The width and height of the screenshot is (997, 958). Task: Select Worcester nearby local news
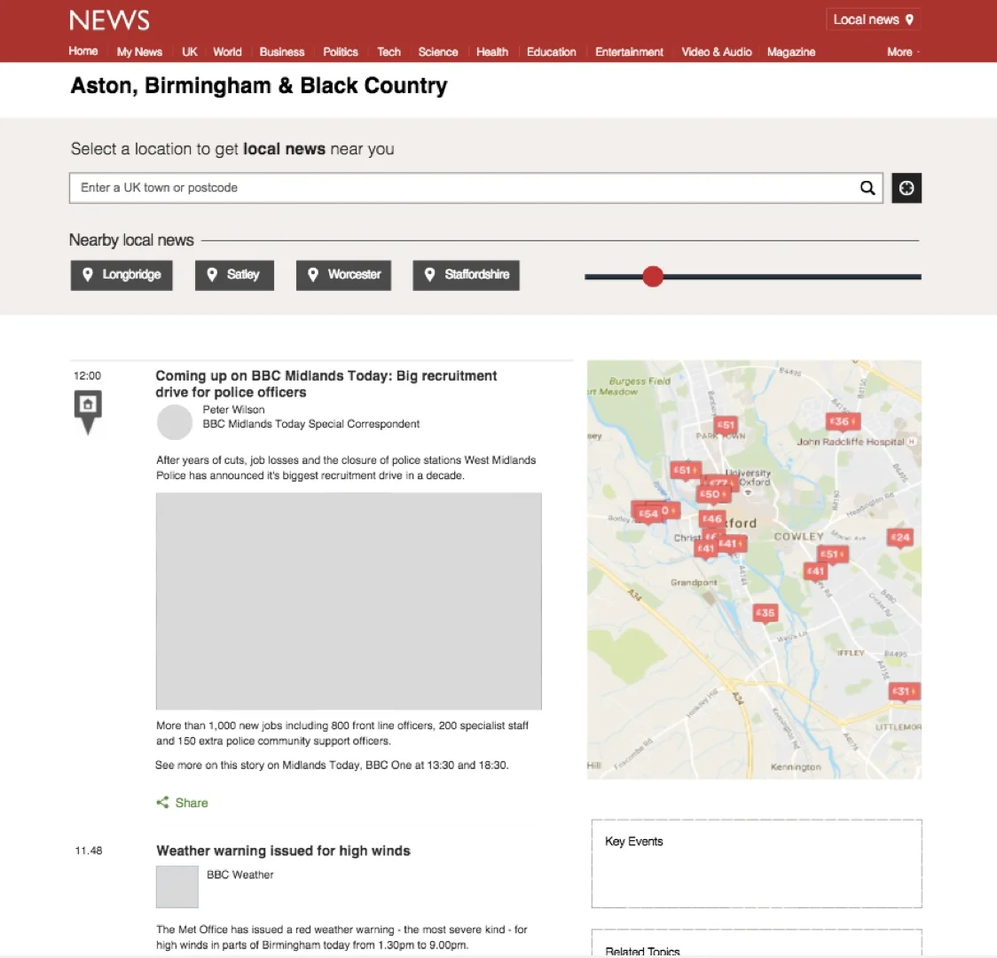click(343, 275)
